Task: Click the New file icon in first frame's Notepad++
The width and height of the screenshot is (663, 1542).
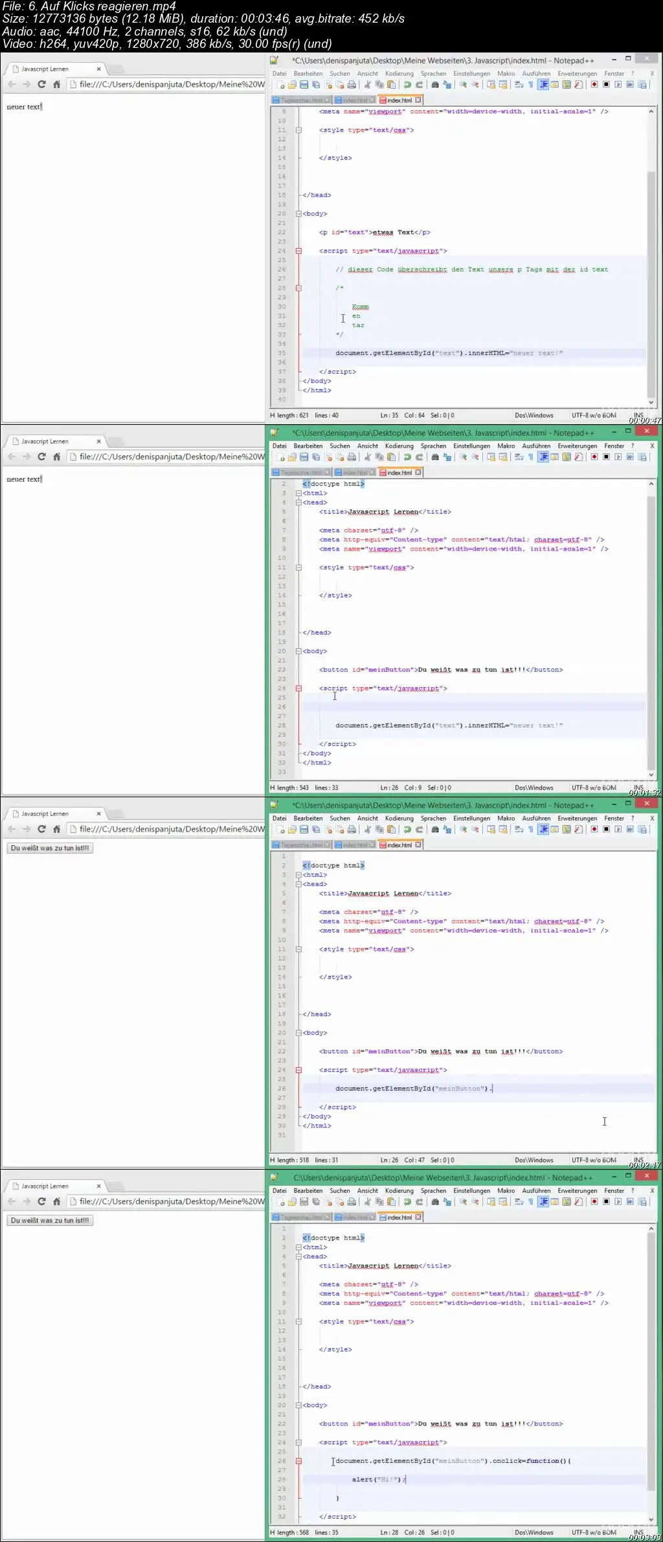Action: [x=281, y=85]
